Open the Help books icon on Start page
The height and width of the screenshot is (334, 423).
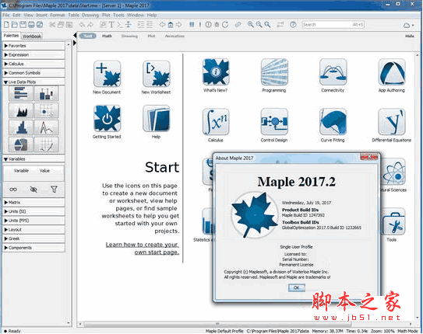point(157,118)
